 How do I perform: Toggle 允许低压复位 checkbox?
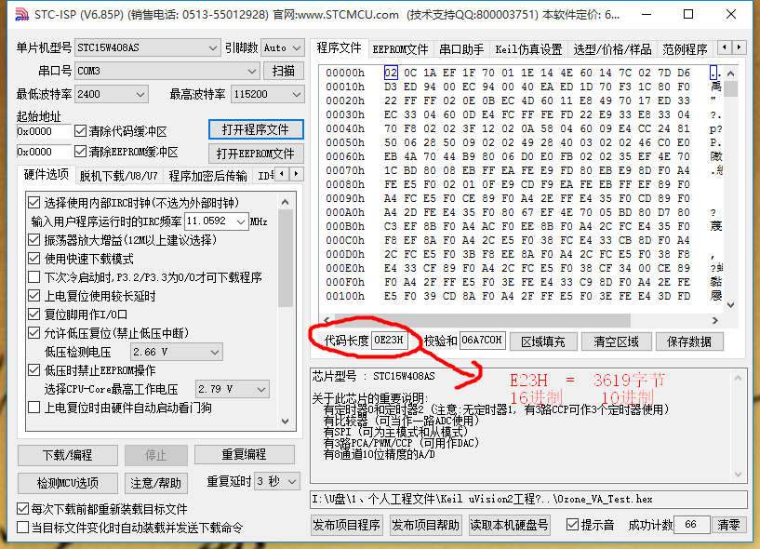point(33,333)
